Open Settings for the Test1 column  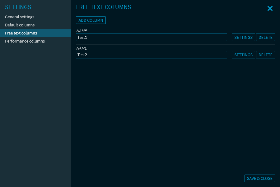[x=243, y=37]
